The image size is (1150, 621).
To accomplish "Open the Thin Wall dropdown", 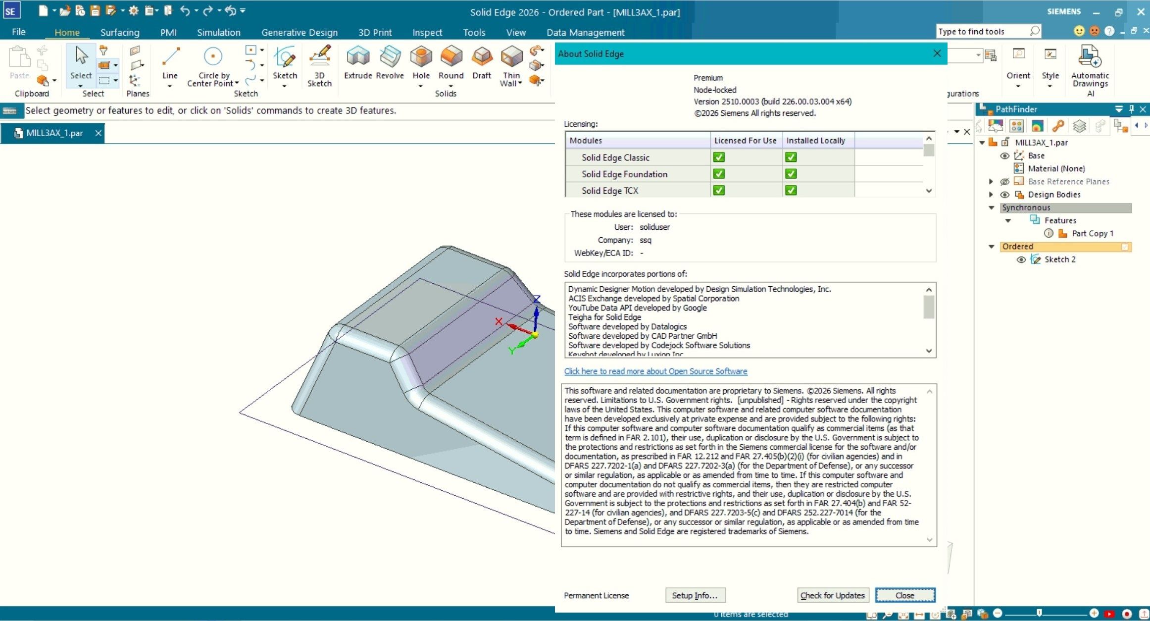I will tap(520, 83).
